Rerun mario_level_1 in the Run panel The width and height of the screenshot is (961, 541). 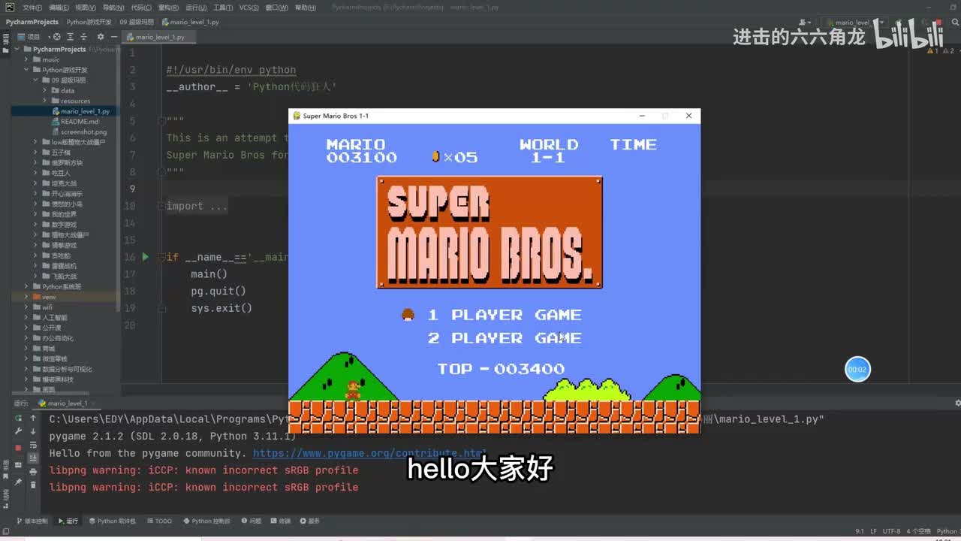pos(19,419)
